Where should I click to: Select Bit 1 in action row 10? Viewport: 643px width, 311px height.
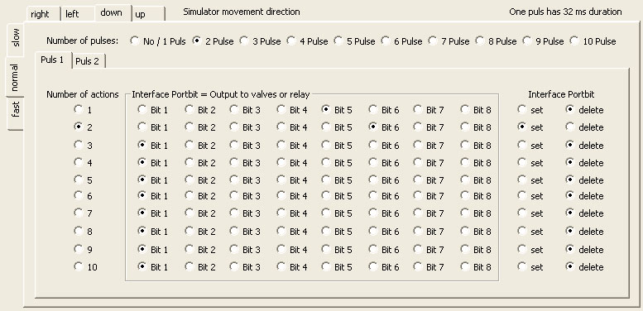pos(142,266)
